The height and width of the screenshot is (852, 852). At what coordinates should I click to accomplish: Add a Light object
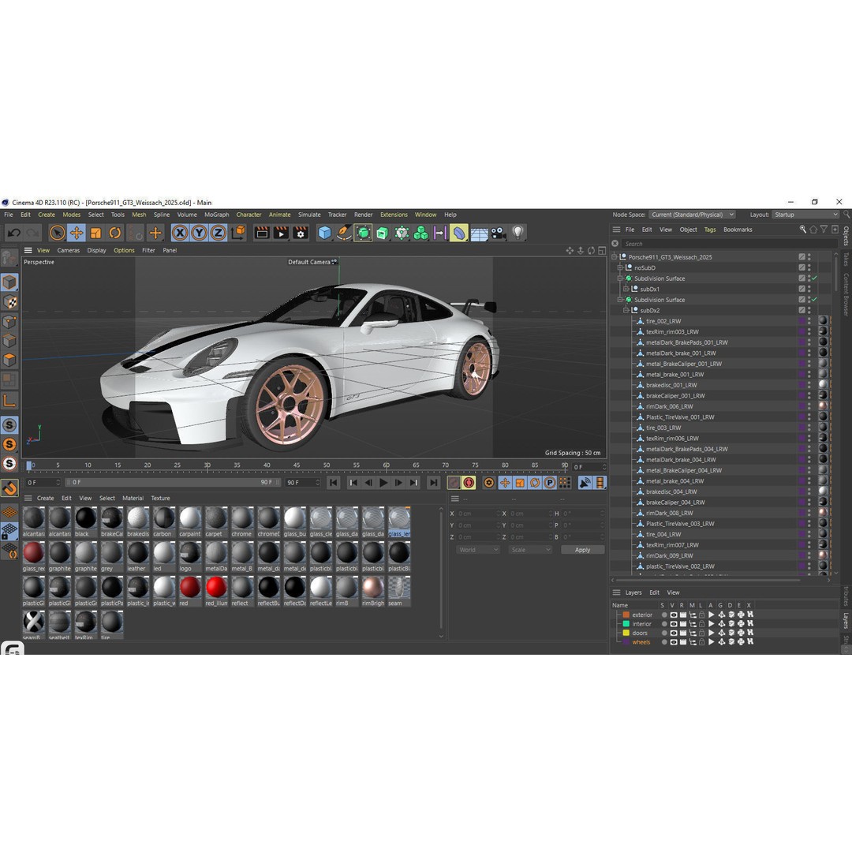pyautogui.click(x=518, y=233)
